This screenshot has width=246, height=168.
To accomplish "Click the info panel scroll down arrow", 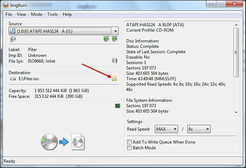I will pyautogui.click(x=236, y=112).
